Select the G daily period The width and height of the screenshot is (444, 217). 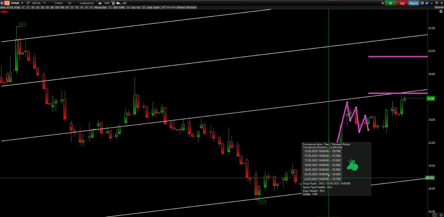[x=77, y=7]
